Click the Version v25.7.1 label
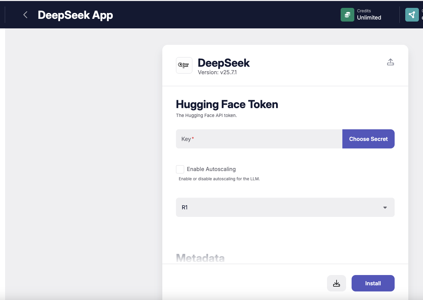Image resolution: width=423 pixels, height=300 pixels. click(217, 73)
